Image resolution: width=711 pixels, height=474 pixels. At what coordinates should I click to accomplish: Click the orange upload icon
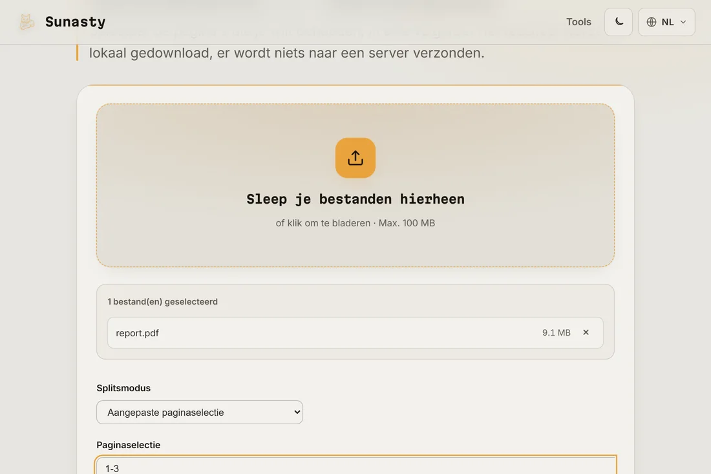pyautogui.click(x=355, y=158)
